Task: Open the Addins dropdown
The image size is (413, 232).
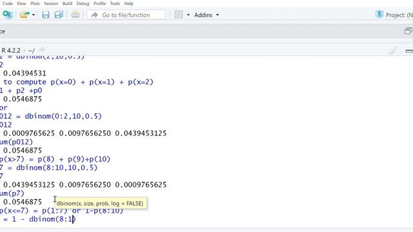Action: [206, 15]
